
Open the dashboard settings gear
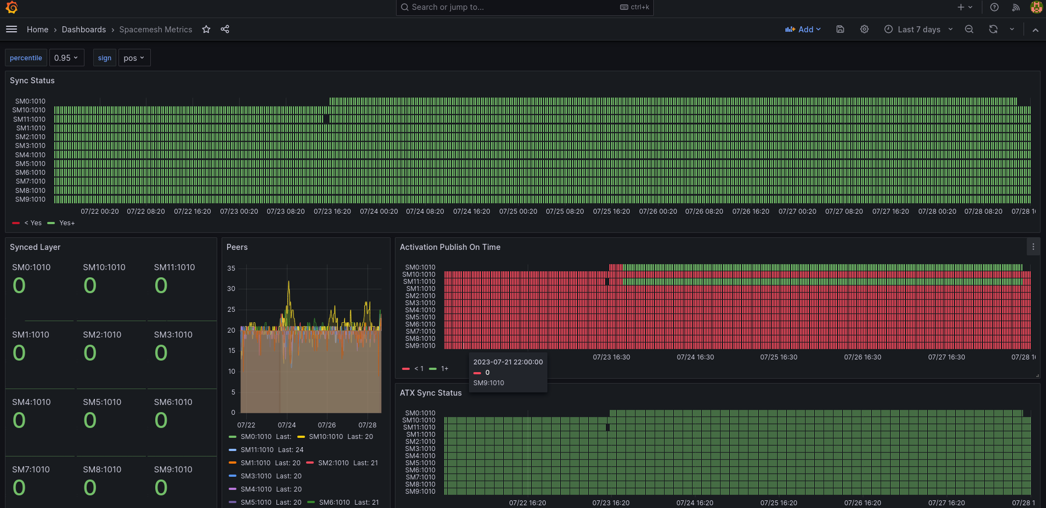[864, 29]
